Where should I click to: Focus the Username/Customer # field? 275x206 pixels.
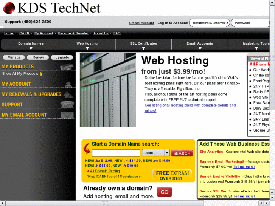pos(210,23)
